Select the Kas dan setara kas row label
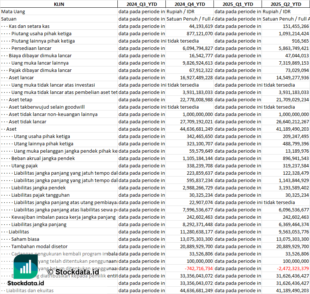310x294 pixels. click(29, 26)
